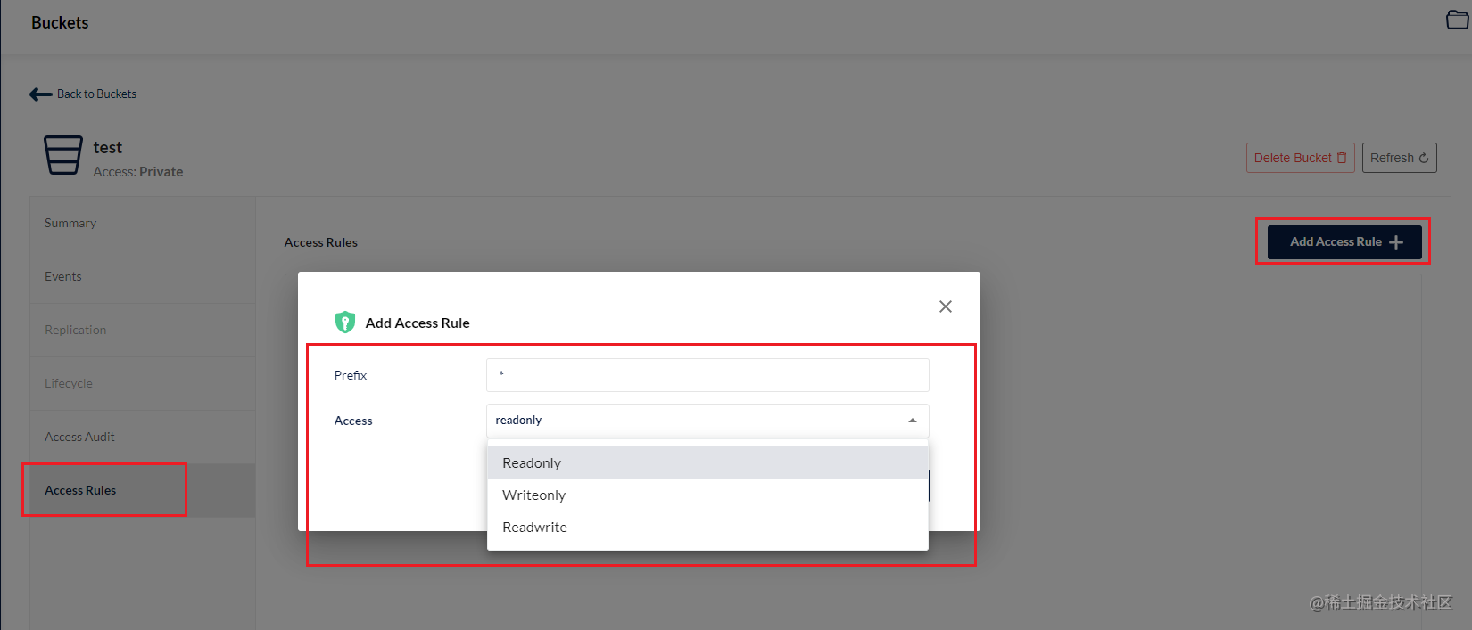Click the Access field label in the dialog
This screenshot has width=1472, height=630.
[x=353, y=421]
